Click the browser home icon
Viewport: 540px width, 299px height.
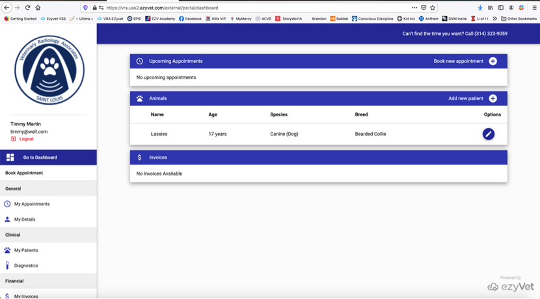pos(38,8)
